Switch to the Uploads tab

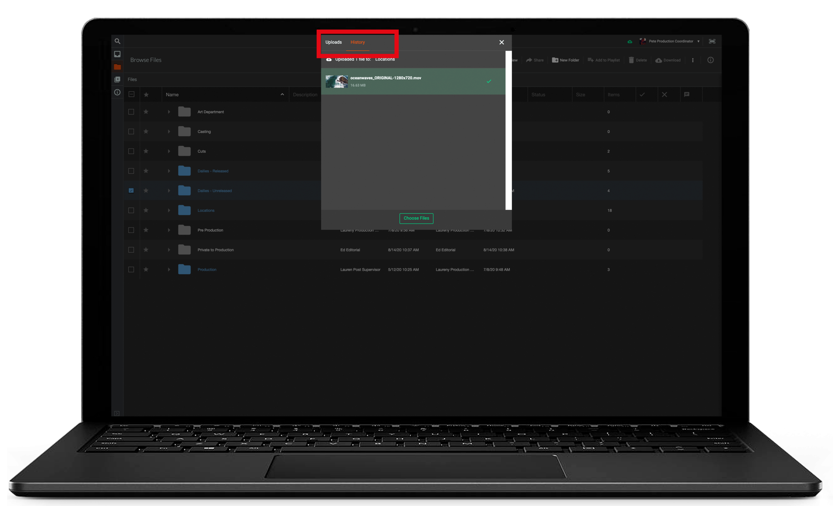tap(333, 42)
